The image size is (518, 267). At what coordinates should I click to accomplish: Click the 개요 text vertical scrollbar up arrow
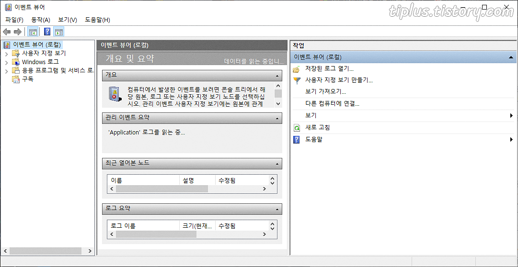pyautogui.click(x=278, y=86)
